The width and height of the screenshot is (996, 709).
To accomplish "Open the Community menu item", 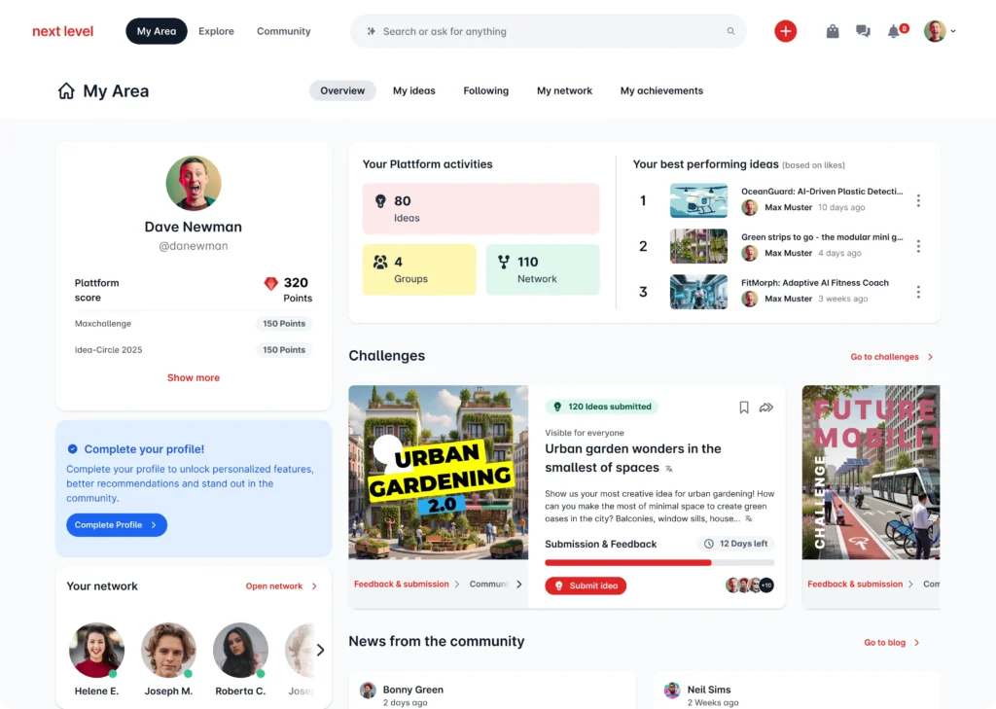I will (283, 30).
